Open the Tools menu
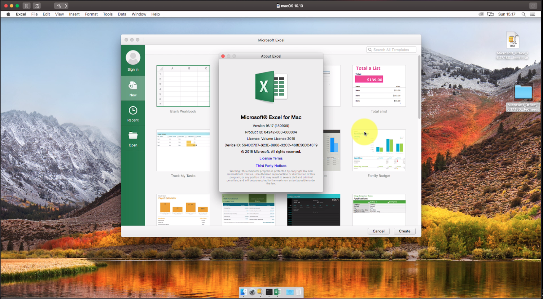The width and height of the screenshot is (543, 299). point(108,14)
